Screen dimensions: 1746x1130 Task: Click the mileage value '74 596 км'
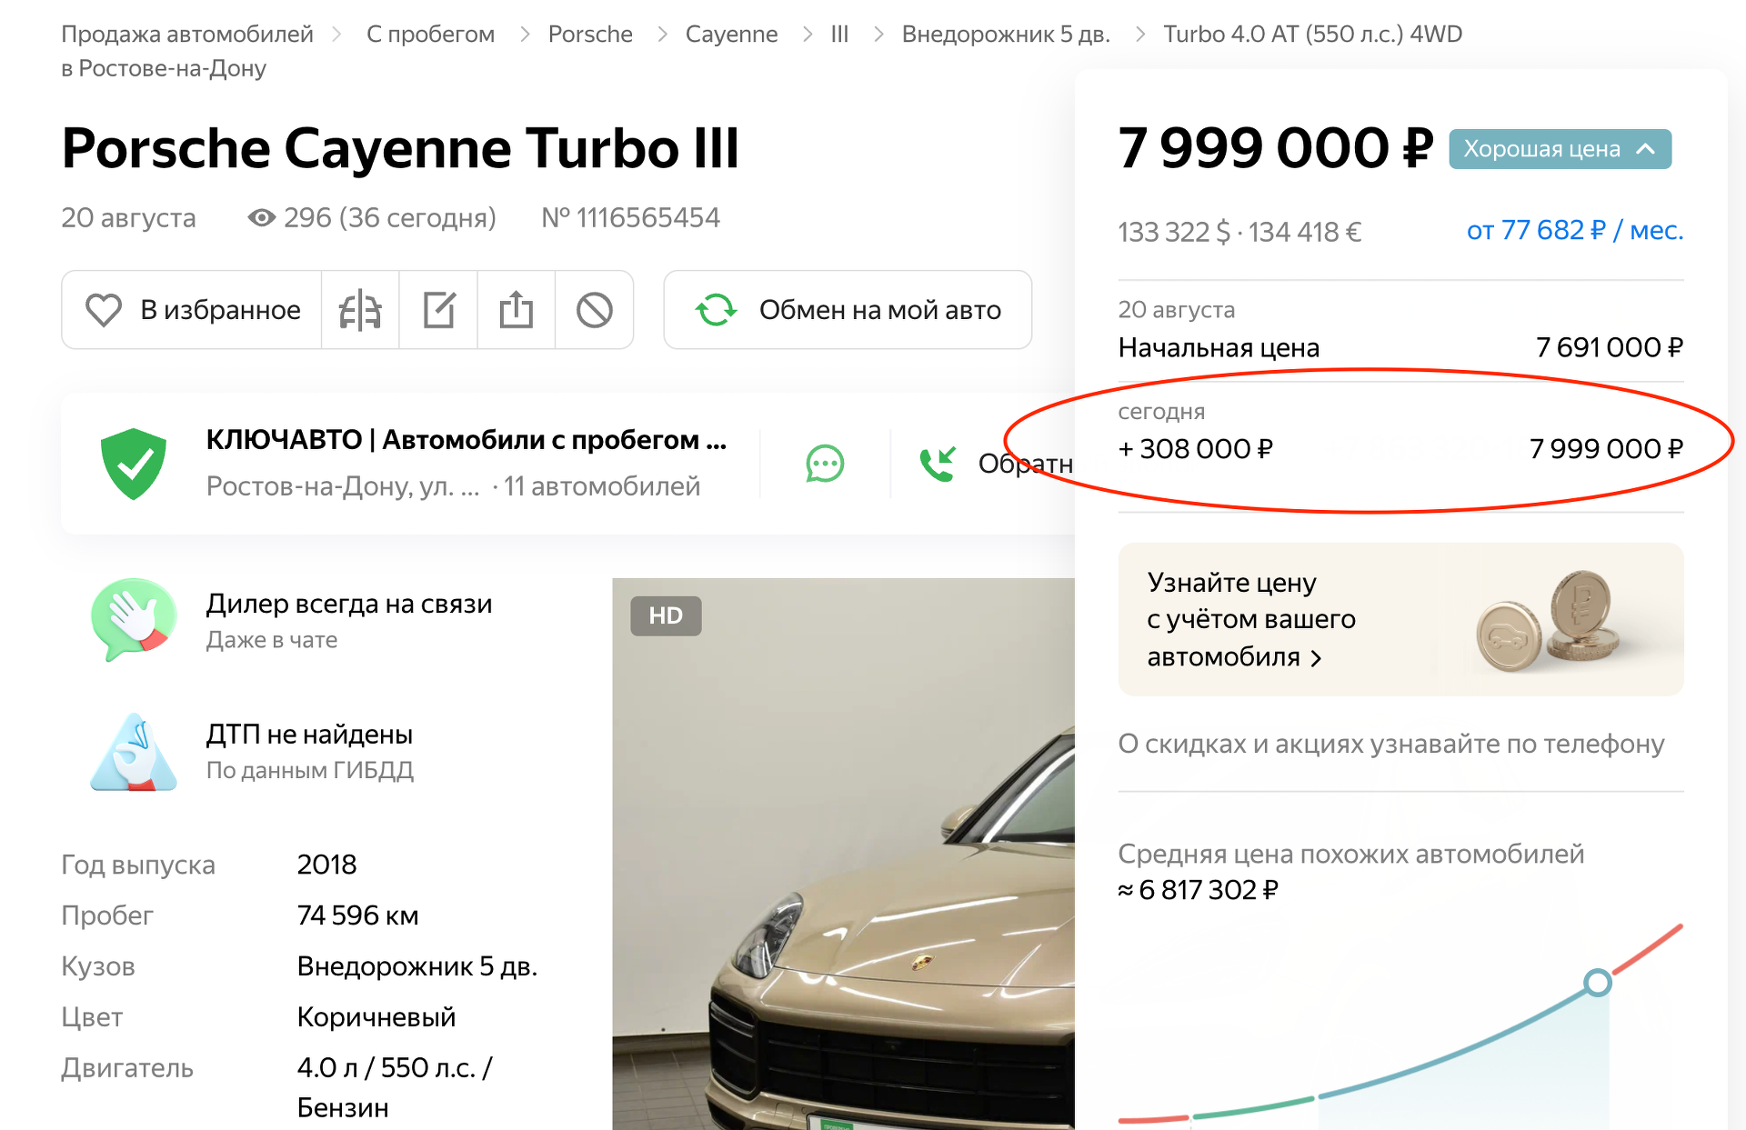pos(358,915)
